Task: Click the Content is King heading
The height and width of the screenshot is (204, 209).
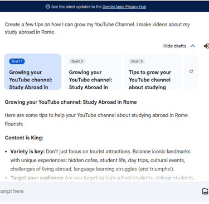Action: point(24,138)
